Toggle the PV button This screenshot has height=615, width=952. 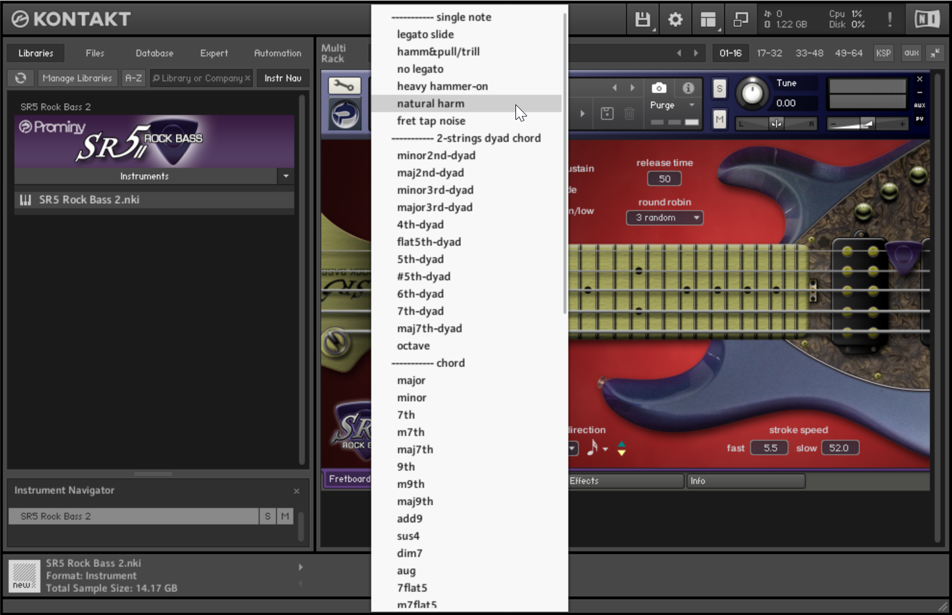(919, 119)
